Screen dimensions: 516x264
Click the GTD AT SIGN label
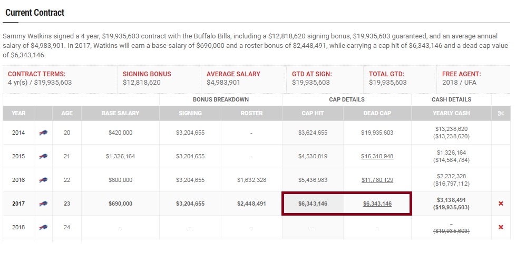tap(312, 74)
